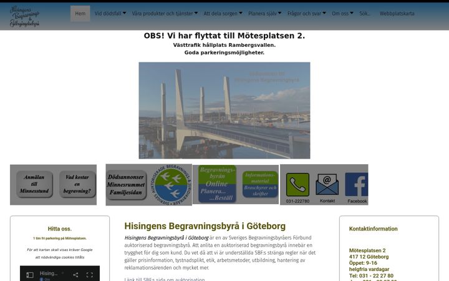The width and height of the screenshot is (449, 281).
Task: Click the green phone icon 031-222780
Action: coord(297,185)
